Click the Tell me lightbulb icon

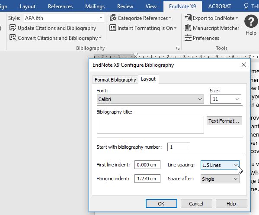pyautogui.click(x=246, y=7)
